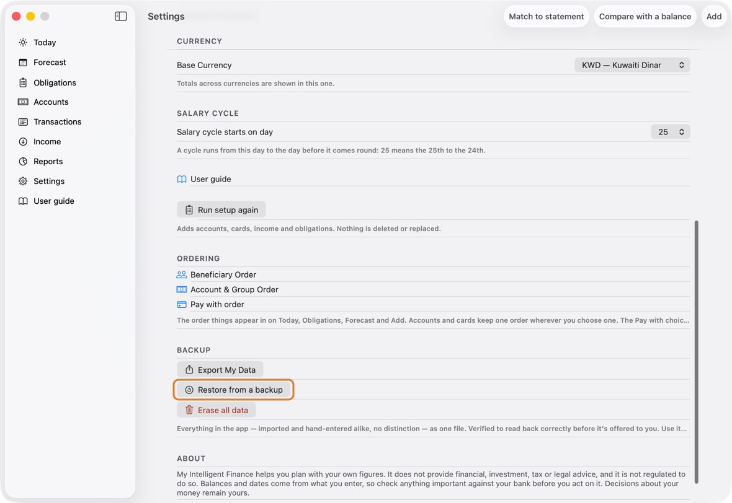This screenshot has height=503, width=732.
Task: Click the SALARY CYCLE section heading
Action: point(208,113)
